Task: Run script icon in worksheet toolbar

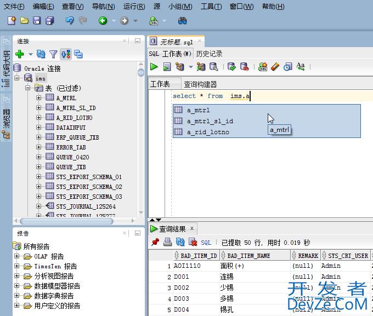Action: click(167, 67)
